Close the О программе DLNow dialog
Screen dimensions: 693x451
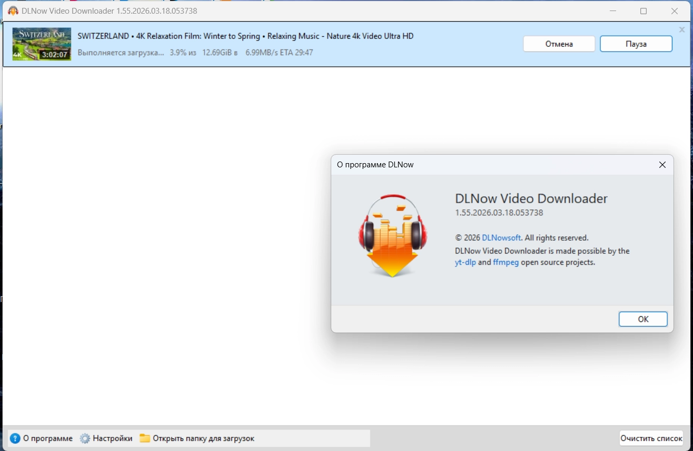click(662, 165)
